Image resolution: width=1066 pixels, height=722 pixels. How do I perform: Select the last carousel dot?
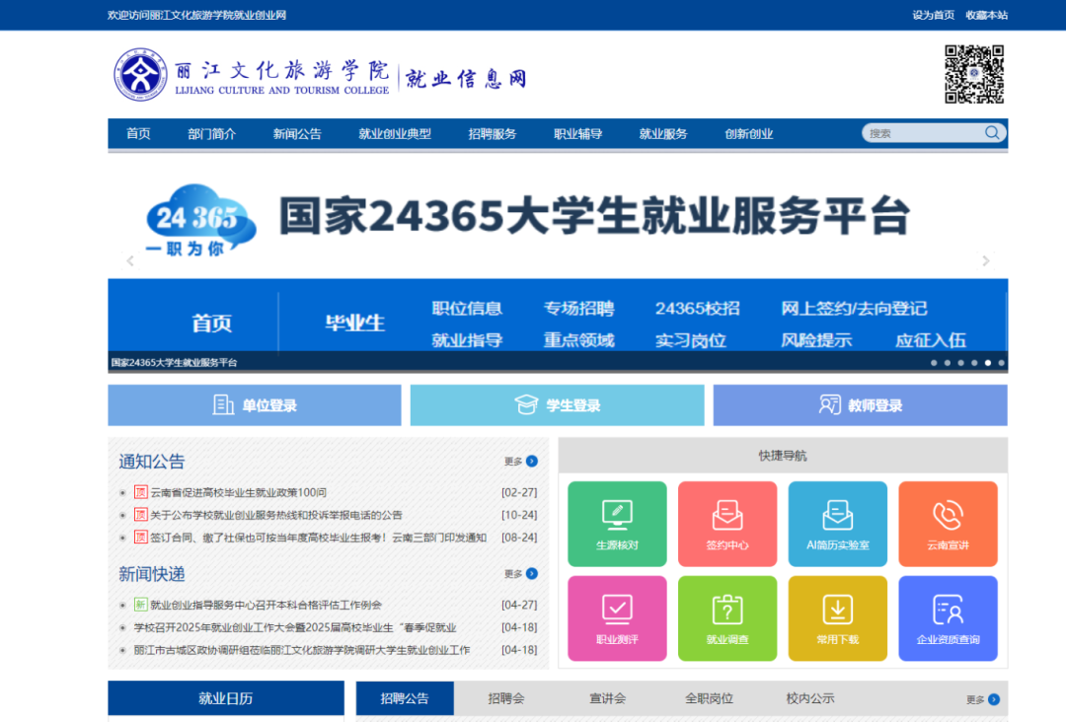[1002, 363]
